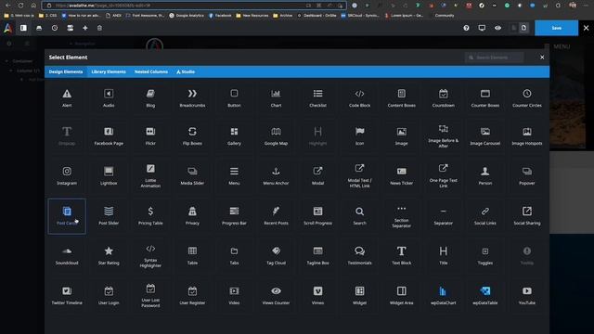The image size is (594, 334).
Task: Pick the Chart element
Action: point(276,97)
